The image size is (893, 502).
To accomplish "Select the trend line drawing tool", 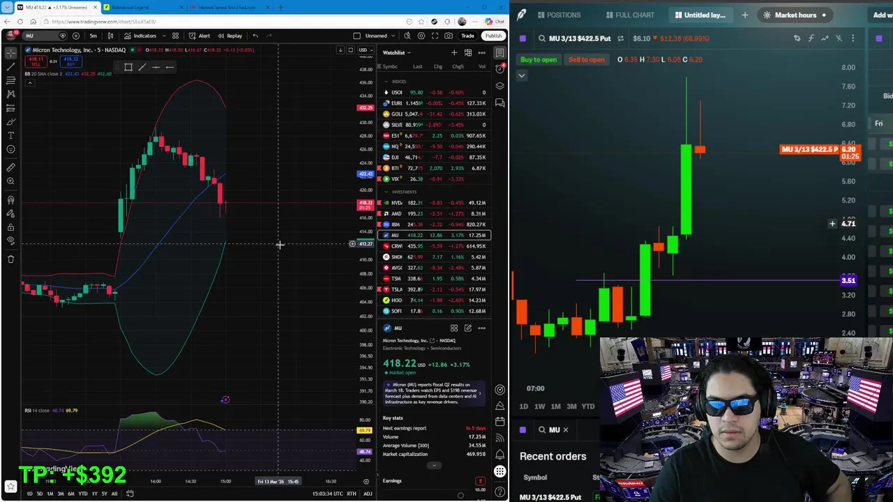I will pyautogui.click(x=10, y=67).
